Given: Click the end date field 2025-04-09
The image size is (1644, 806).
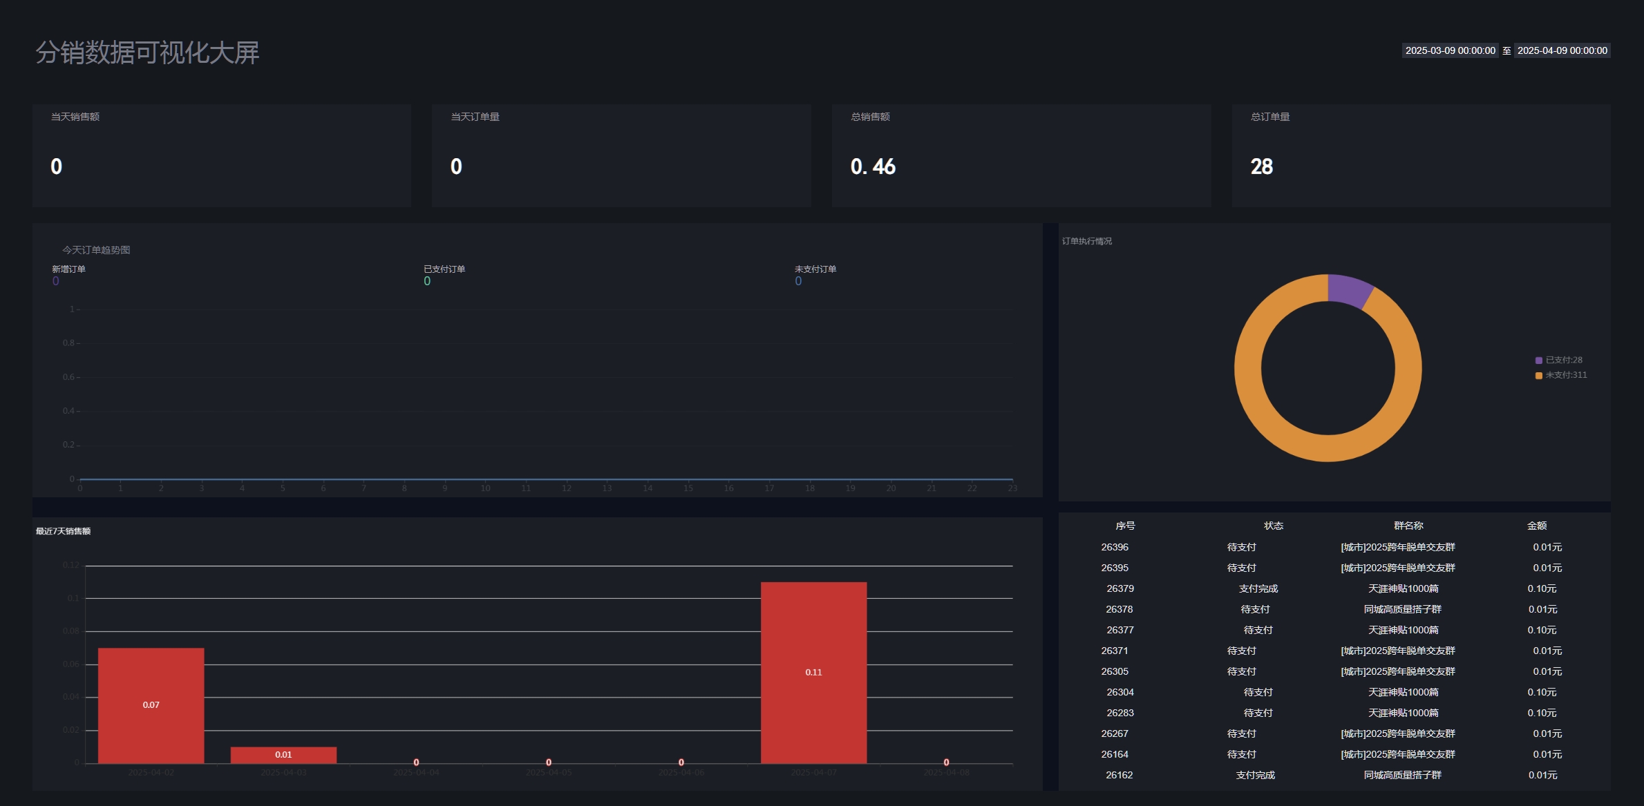Looking at the screenshot, I should pyautogui.click(x=1562, y=50).
